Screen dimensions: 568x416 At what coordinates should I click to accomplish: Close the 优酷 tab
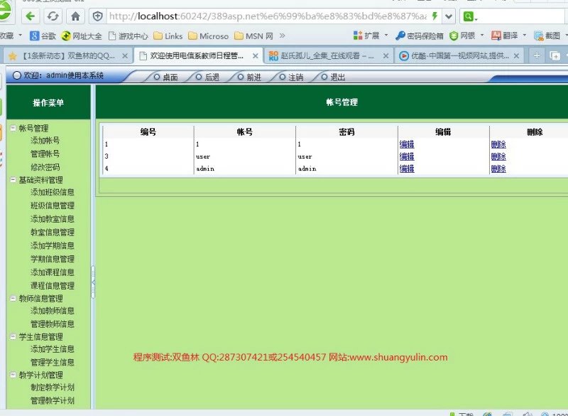(x=517, y=56)
